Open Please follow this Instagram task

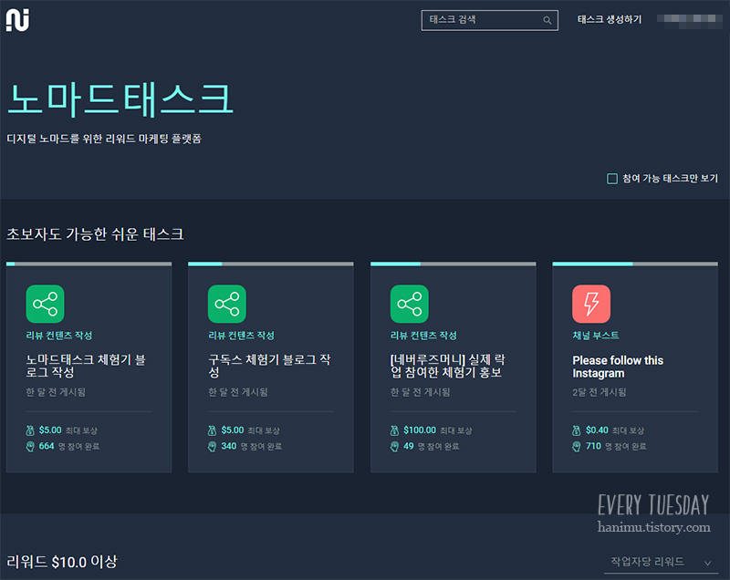[618, 367]
